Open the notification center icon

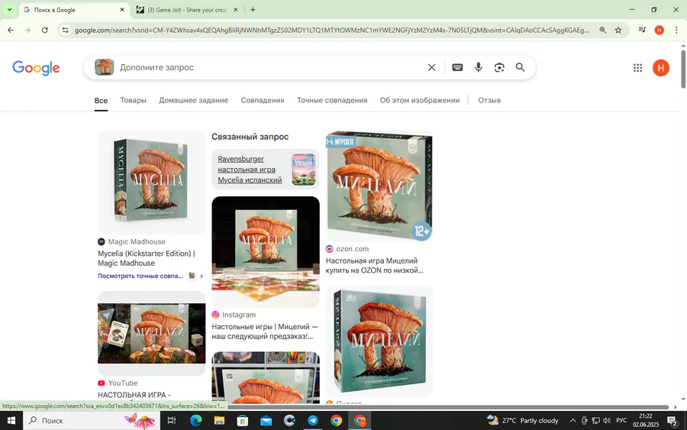[672, 421]
